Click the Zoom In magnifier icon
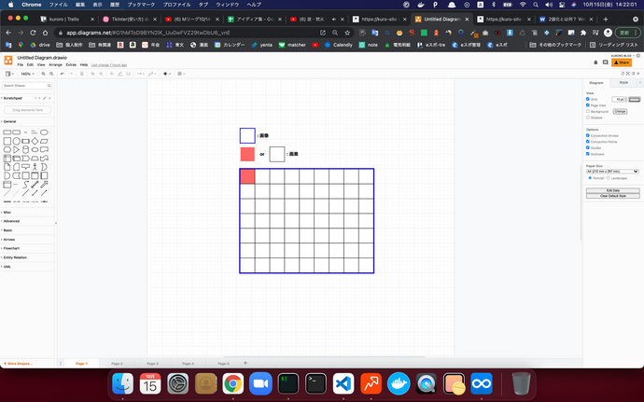Viewport: 644px width, 402px height. (x=42, y=73)
